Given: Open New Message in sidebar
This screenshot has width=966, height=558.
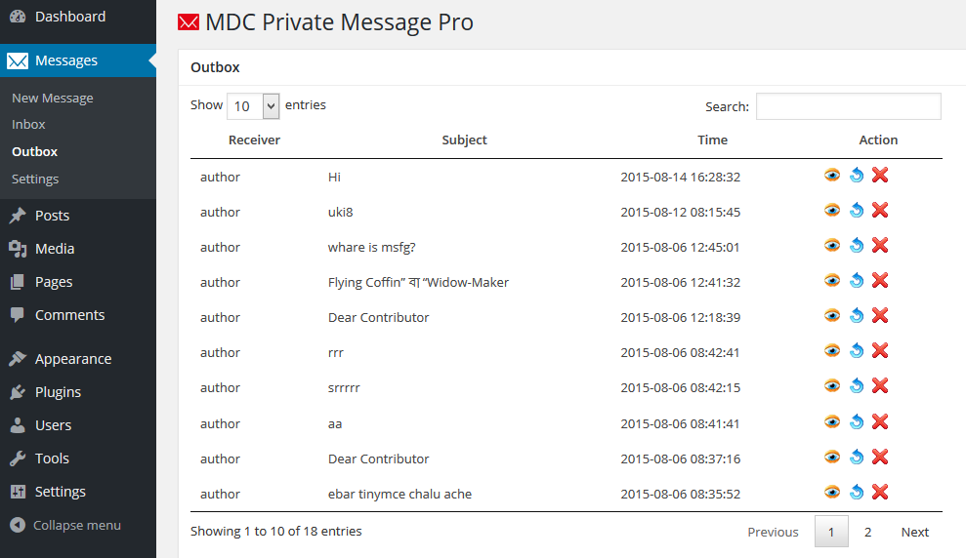Looking at the screenshot, I should pos(53,98).
